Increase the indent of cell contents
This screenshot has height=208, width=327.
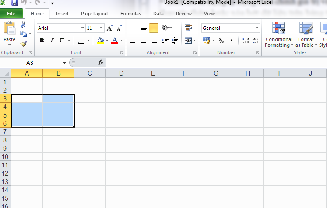point(175,41)
